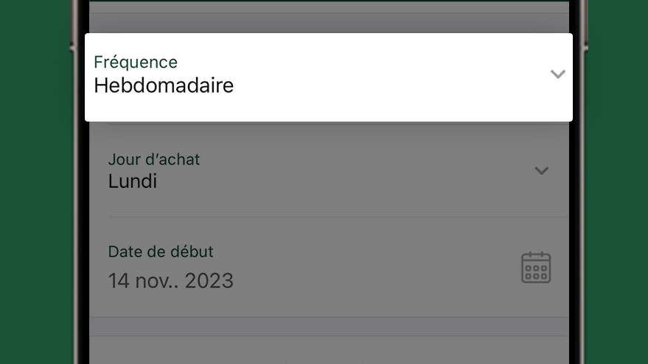Viewport: 648px width, 364px height.
Task: Open date picker via calendar grid icon
Action: pos(536,267)
